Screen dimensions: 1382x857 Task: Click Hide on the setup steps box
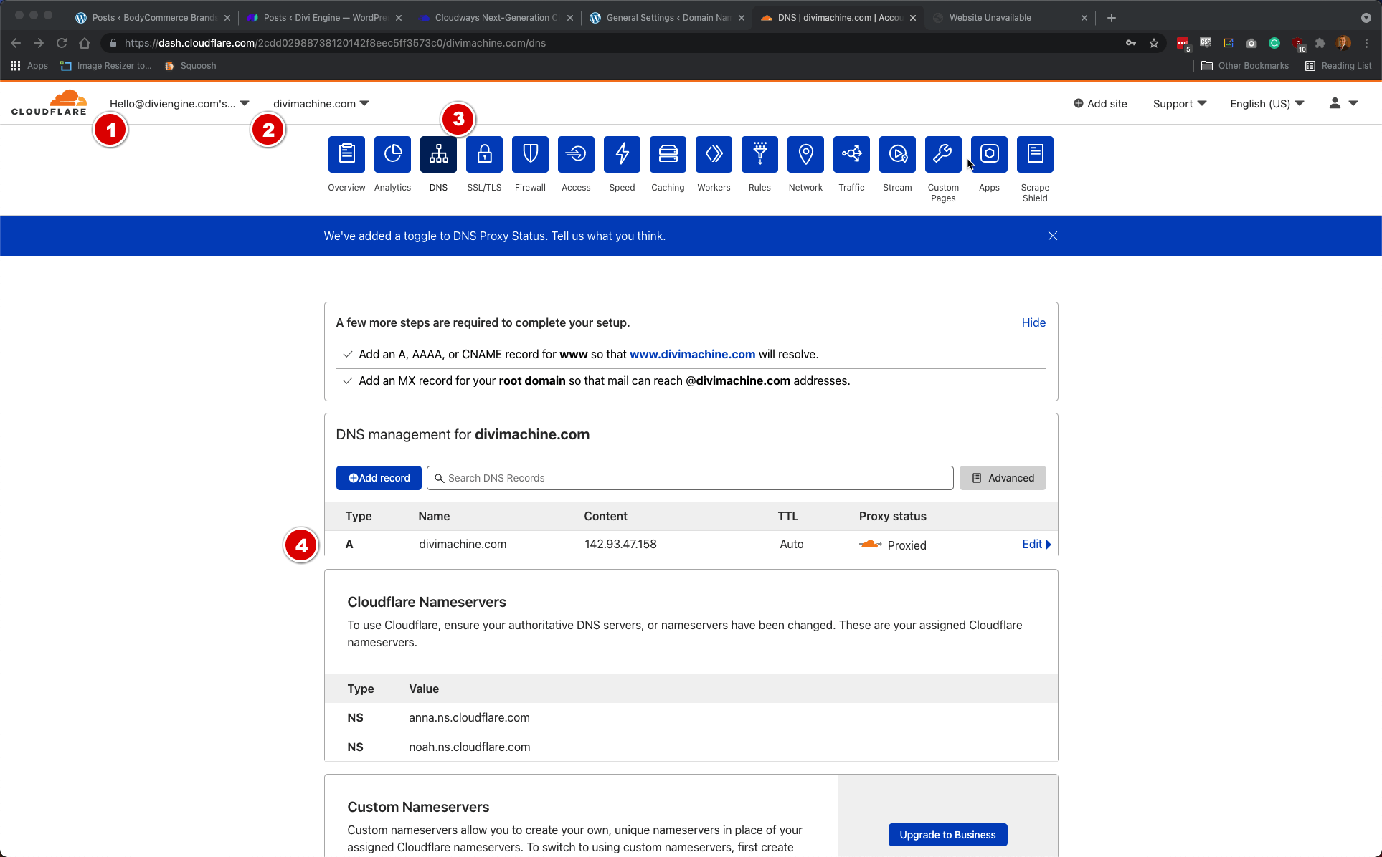click(1033, 323)
